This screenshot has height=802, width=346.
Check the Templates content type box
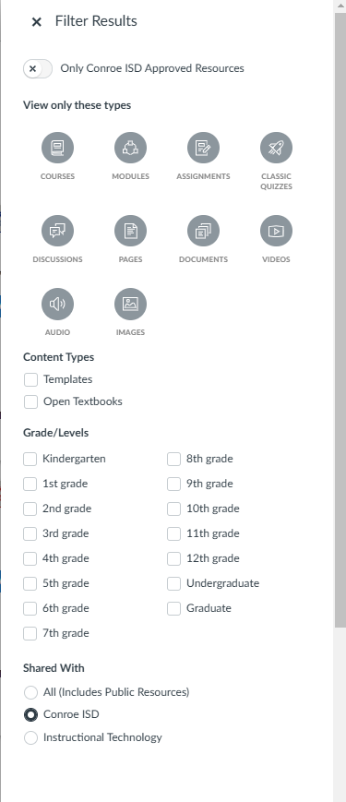[30, 379]
